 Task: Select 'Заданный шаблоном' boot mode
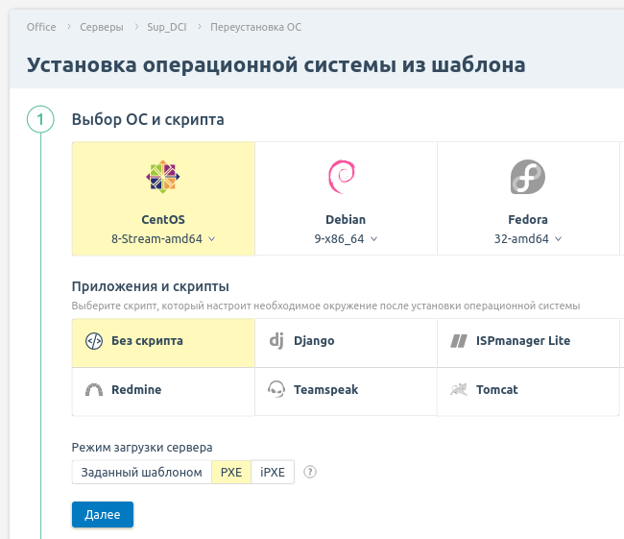pos(142,472)
